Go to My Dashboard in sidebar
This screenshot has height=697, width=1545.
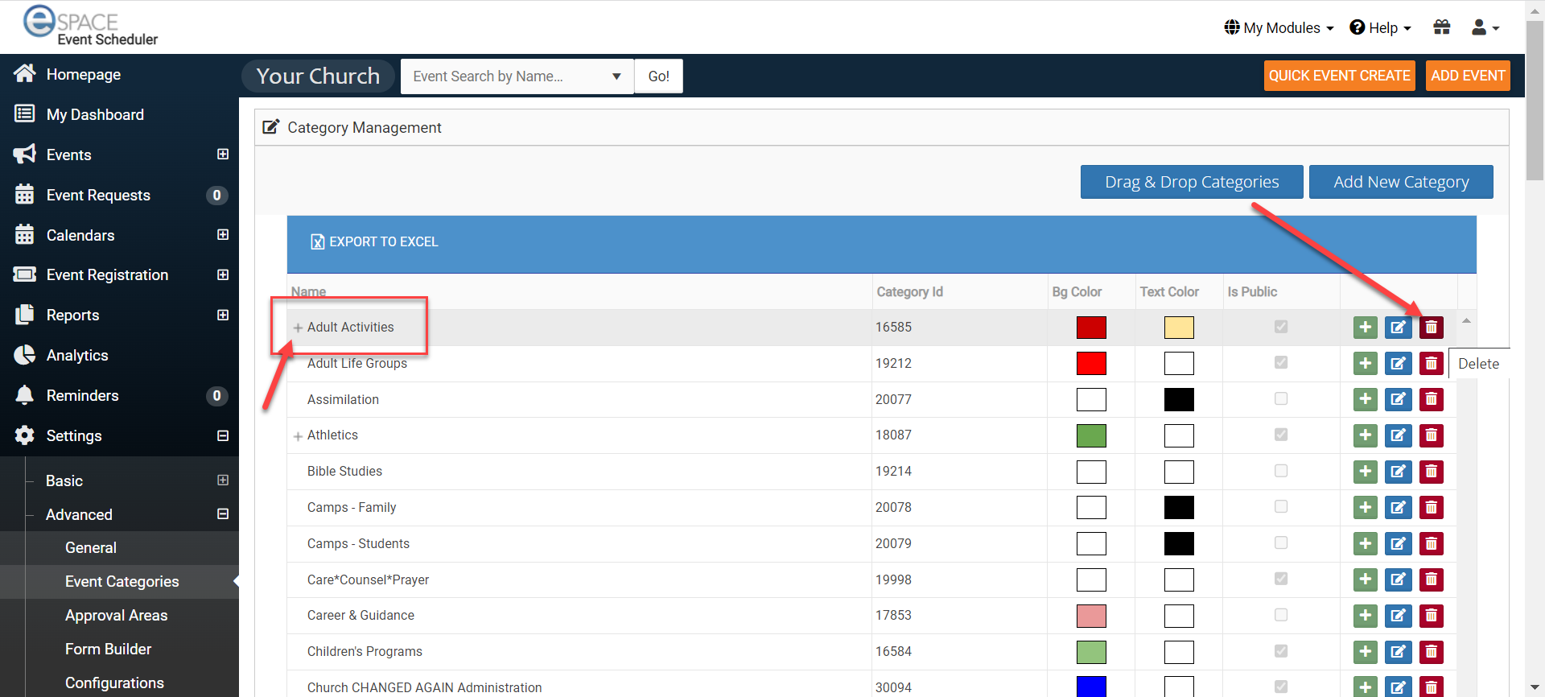click(x=95, y=114)
